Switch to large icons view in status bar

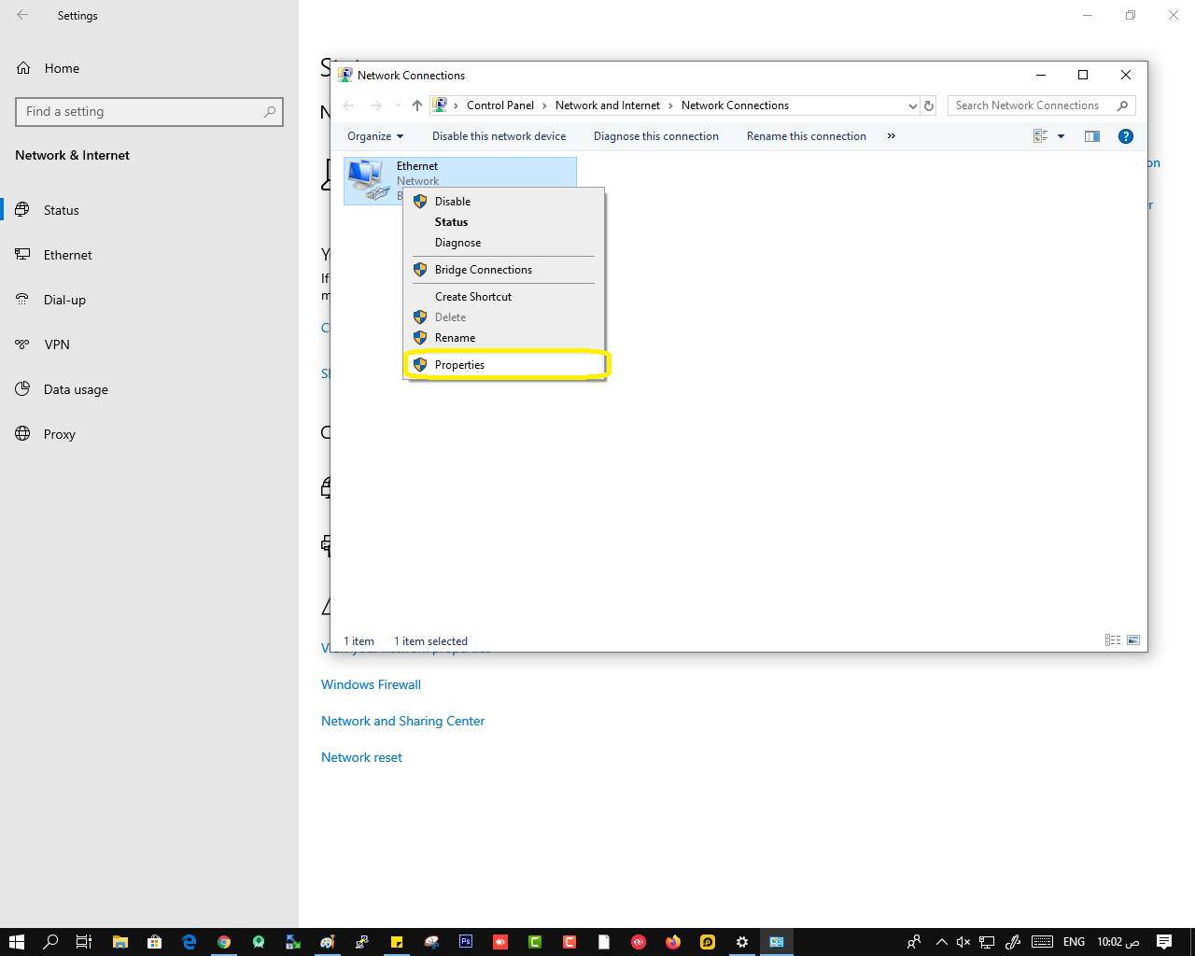click(x=1133, y=640)
